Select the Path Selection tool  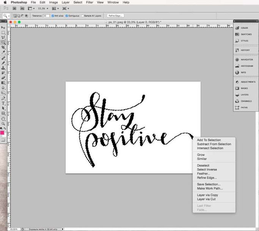coord(3,108)
